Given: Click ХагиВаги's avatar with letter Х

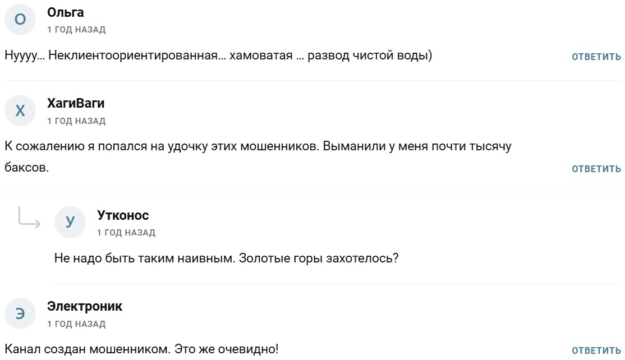Looking at the screenshot, I should [x=20, y=110].
